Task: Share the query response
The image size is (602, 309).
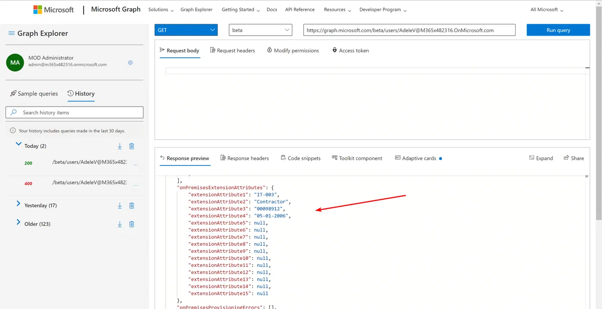Action: (x=574, y=158)
